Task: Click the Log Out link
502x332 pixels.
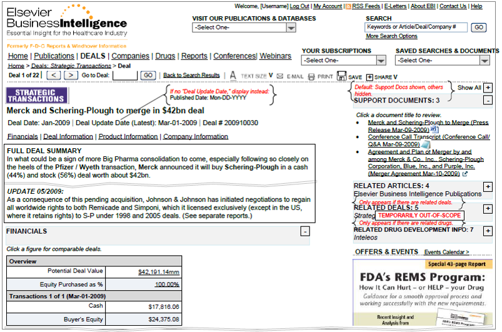Action: [x=299, y=6]
